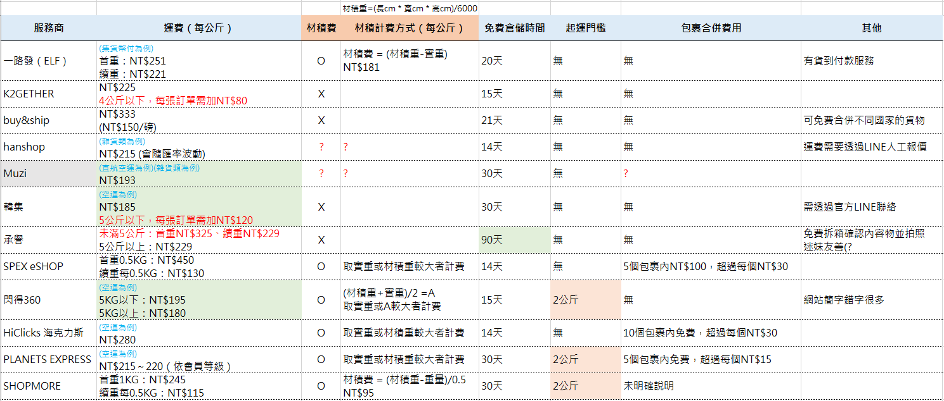
Task: Select the 21天 storage cell
Action: 515,120
